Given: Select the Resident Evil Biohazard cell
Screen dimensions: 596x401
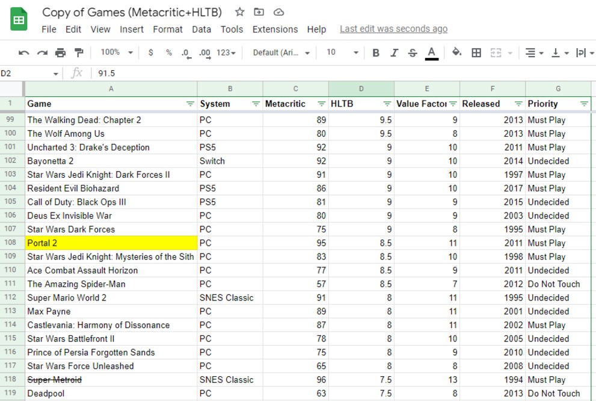Looking at the screenshot, I should click(111, 188).
